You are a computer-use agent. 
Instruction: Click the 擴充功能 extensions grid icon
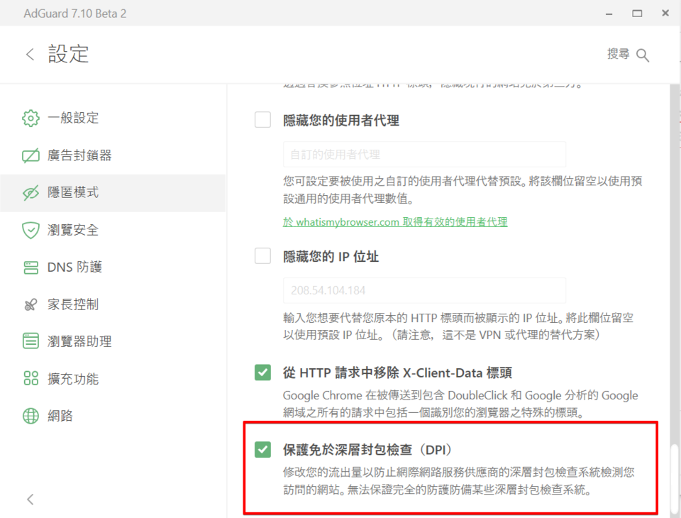point(31,378)
